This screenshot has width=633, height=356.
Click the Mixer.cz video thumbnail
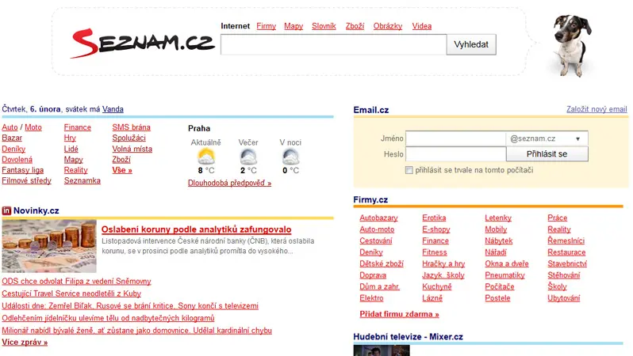click(x=382, y=350)
